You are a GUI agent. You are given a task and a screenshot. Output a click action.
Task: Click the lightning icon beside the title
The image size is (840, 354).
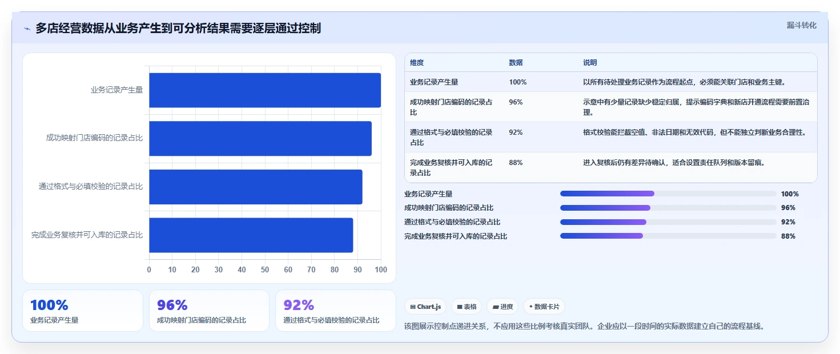(27, 29)
